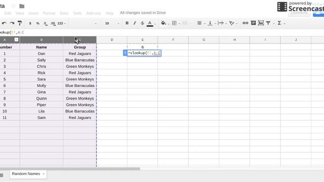The image size is (324, 182).
Task: Open the text color picker
Action: click(x=150, y=24)
